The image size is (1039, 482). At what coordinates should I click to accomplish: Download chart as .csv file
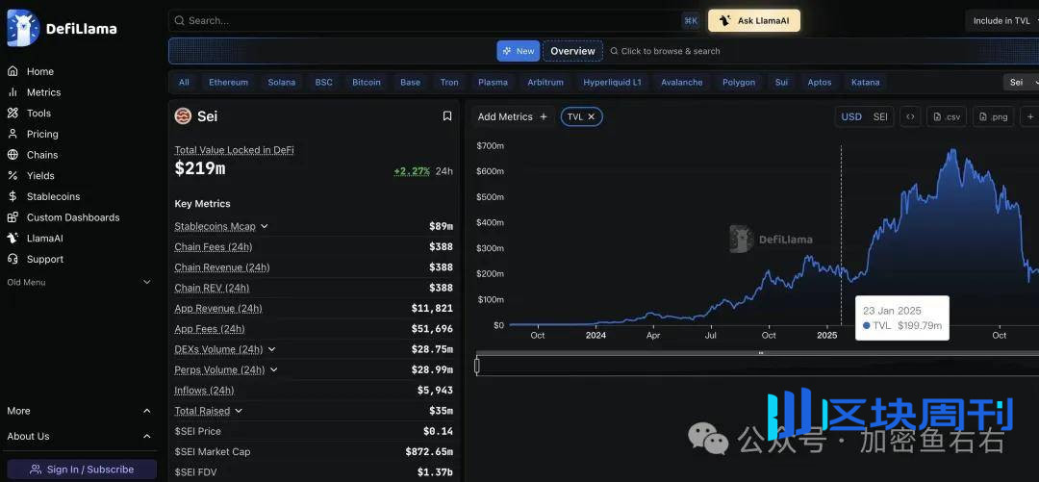click(x=946, y=116)
